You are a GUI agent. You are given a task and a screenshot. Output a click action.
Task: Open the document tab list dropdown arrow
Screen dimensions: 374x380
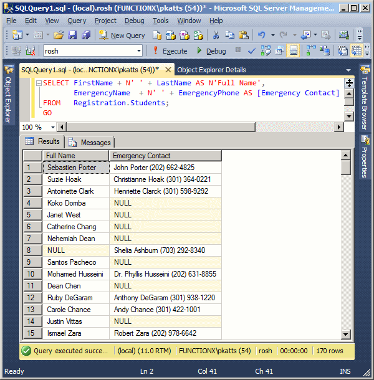click(x=348, y=70)
